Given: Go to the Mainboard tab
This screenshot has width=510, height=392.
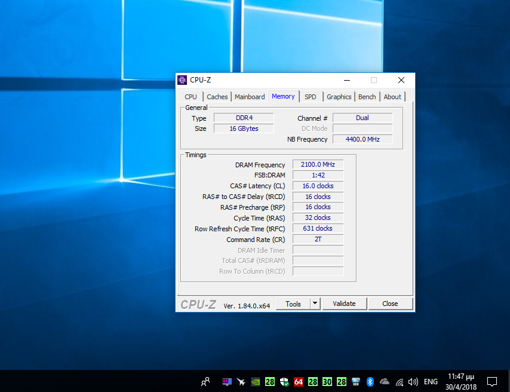Looking at the screenshot, I should 250,97.
